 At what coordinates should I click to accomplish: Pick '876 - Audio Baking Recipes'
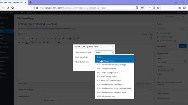pos(115,76)
